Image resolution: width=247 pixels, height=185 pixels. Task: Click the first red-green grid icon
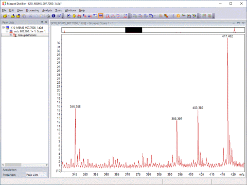204,16
